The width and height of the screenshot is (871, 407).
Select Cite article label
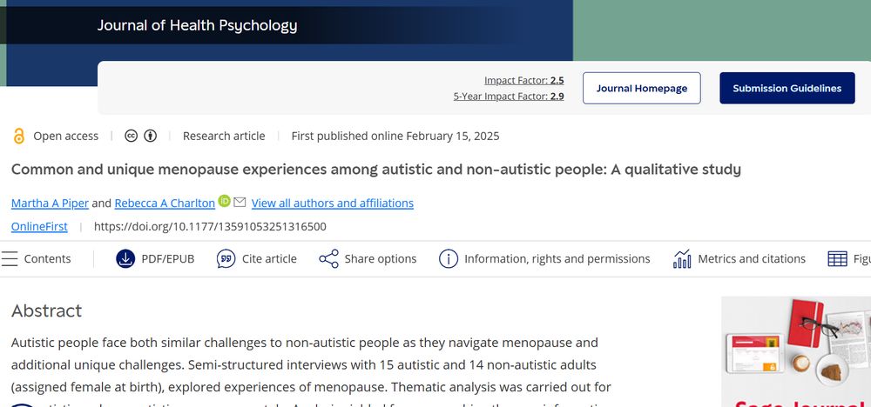(269, 259)
